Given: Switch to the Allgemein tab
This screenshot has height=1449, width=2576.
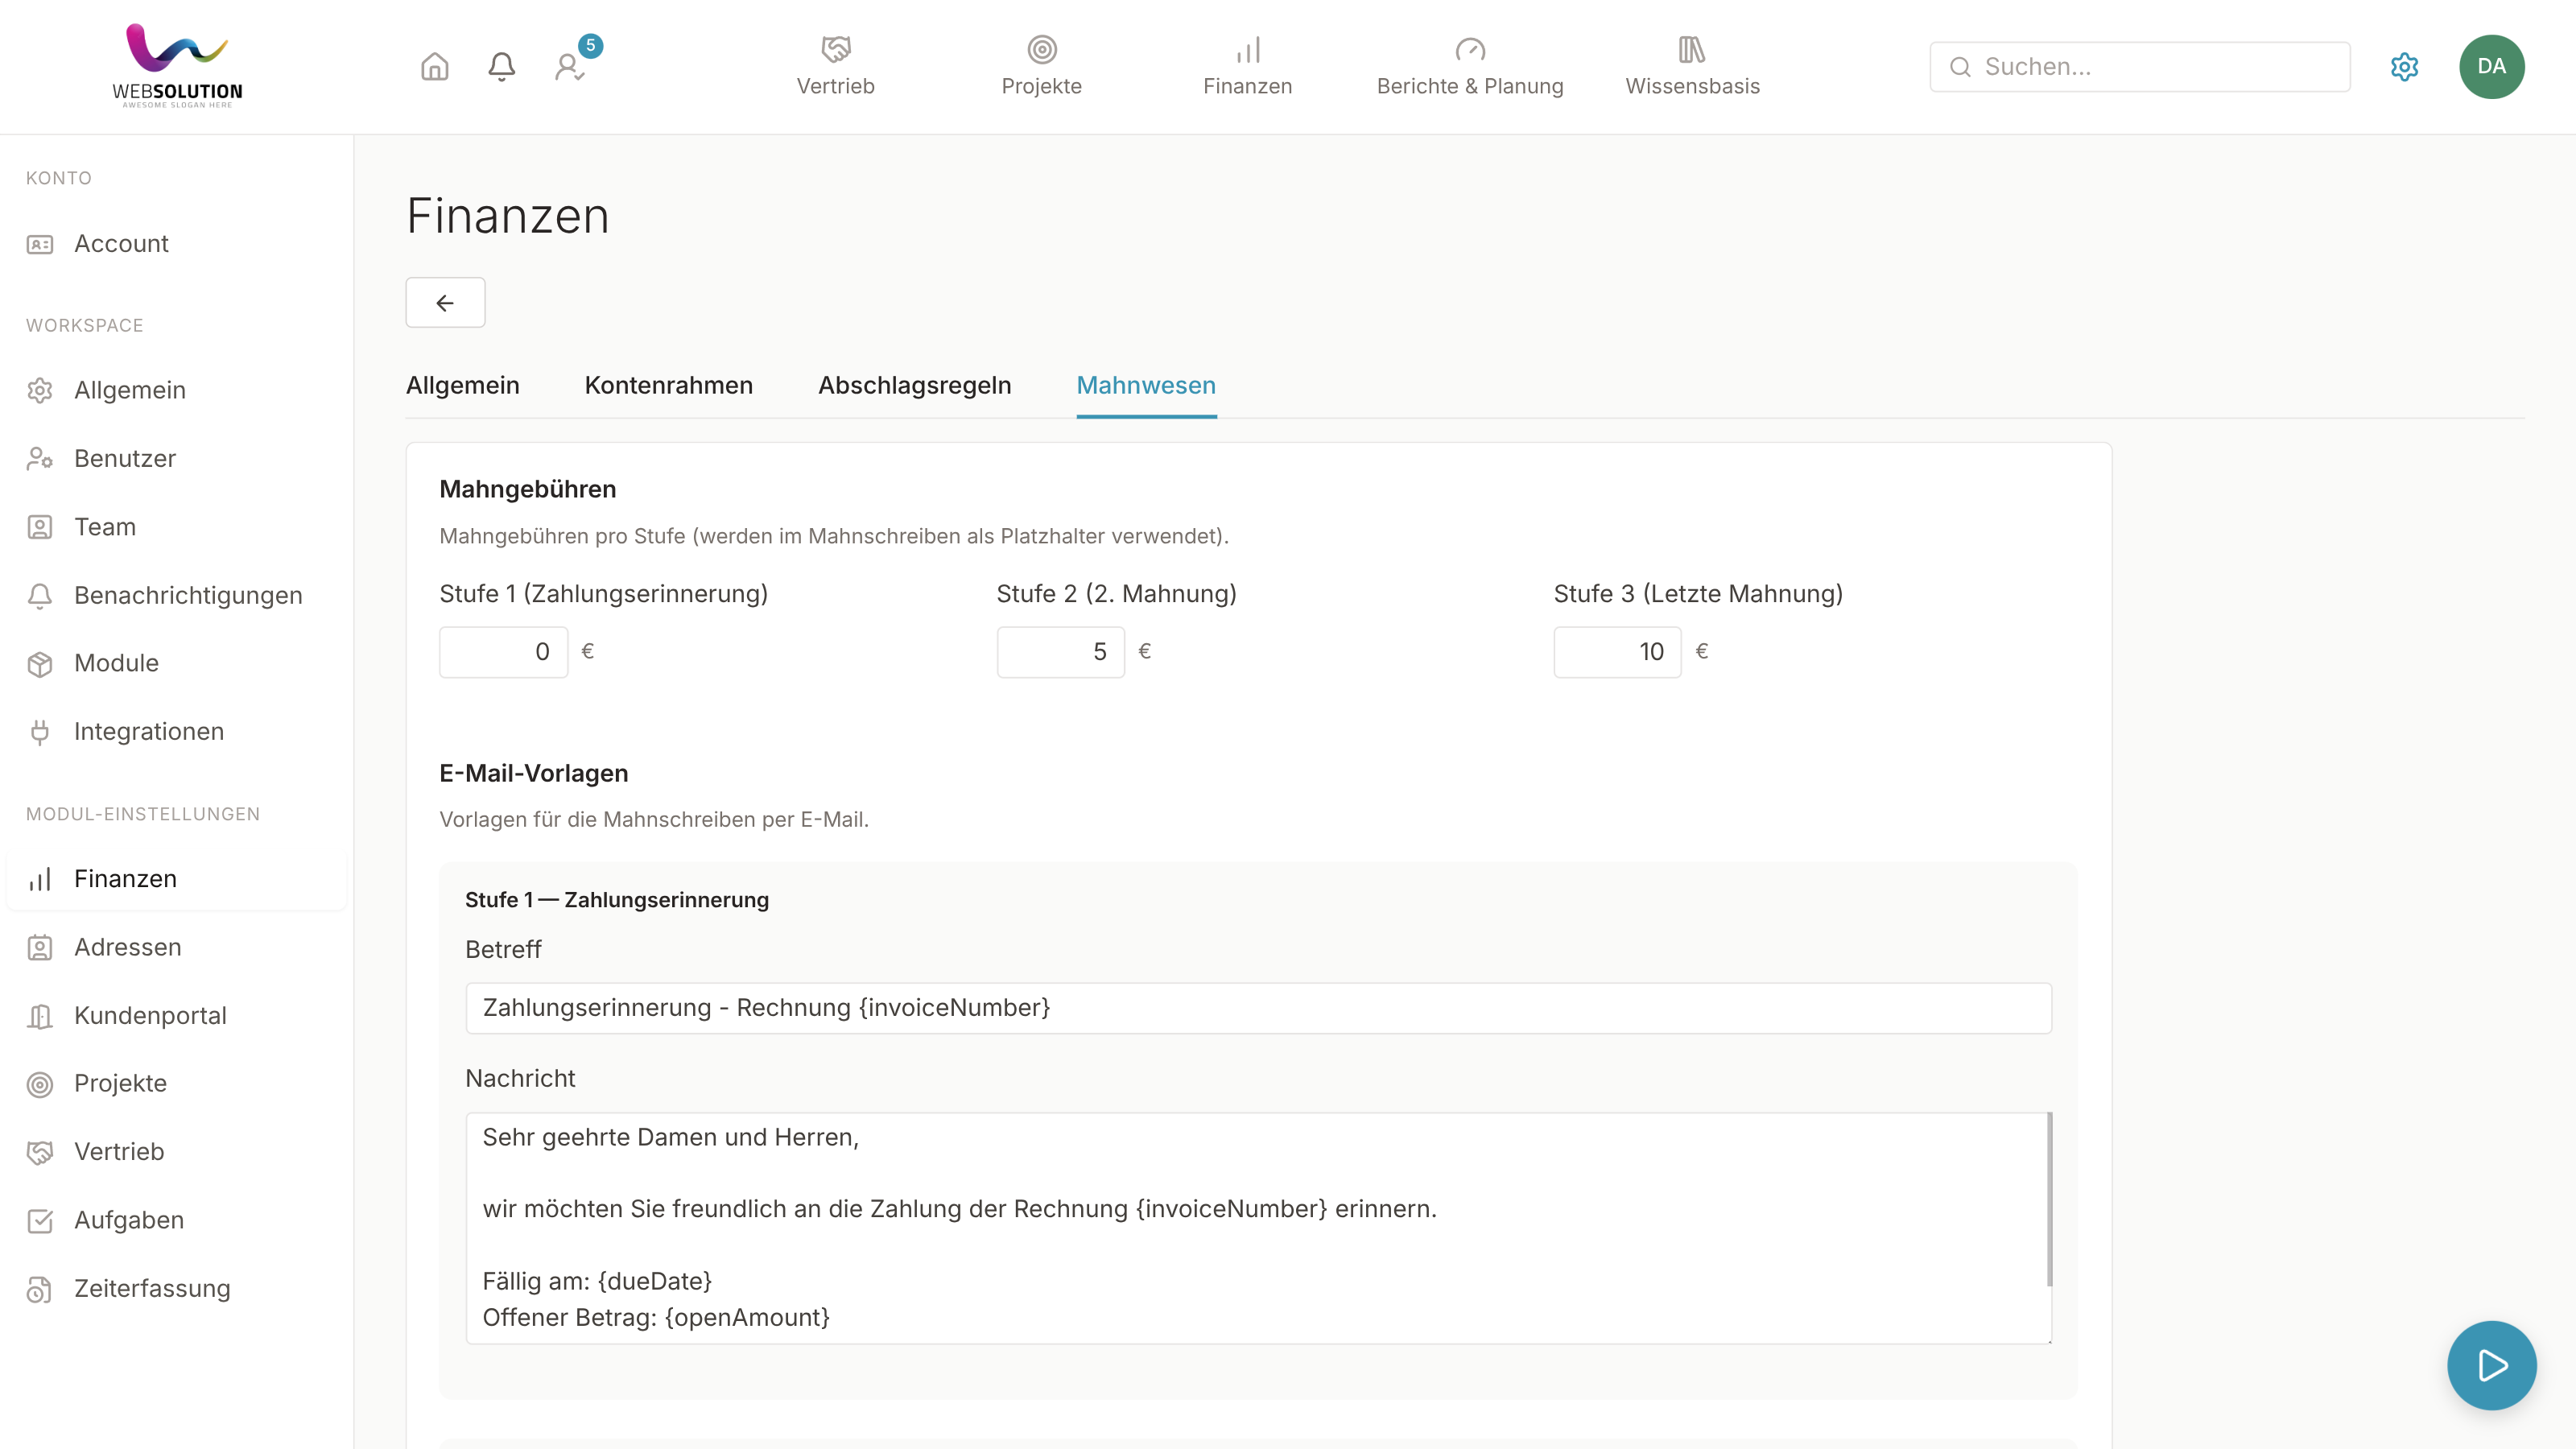Looking at the screenshot, I should point(462,386).
